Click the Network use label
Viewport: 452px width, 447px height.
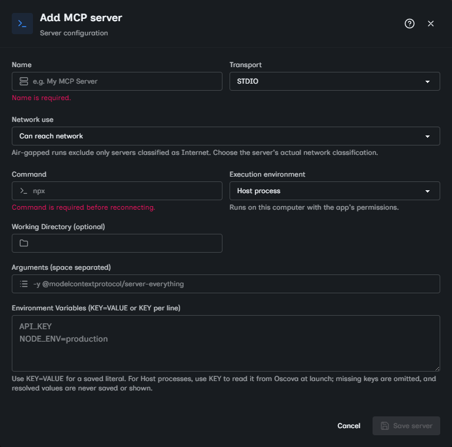[x=32, y=120]
